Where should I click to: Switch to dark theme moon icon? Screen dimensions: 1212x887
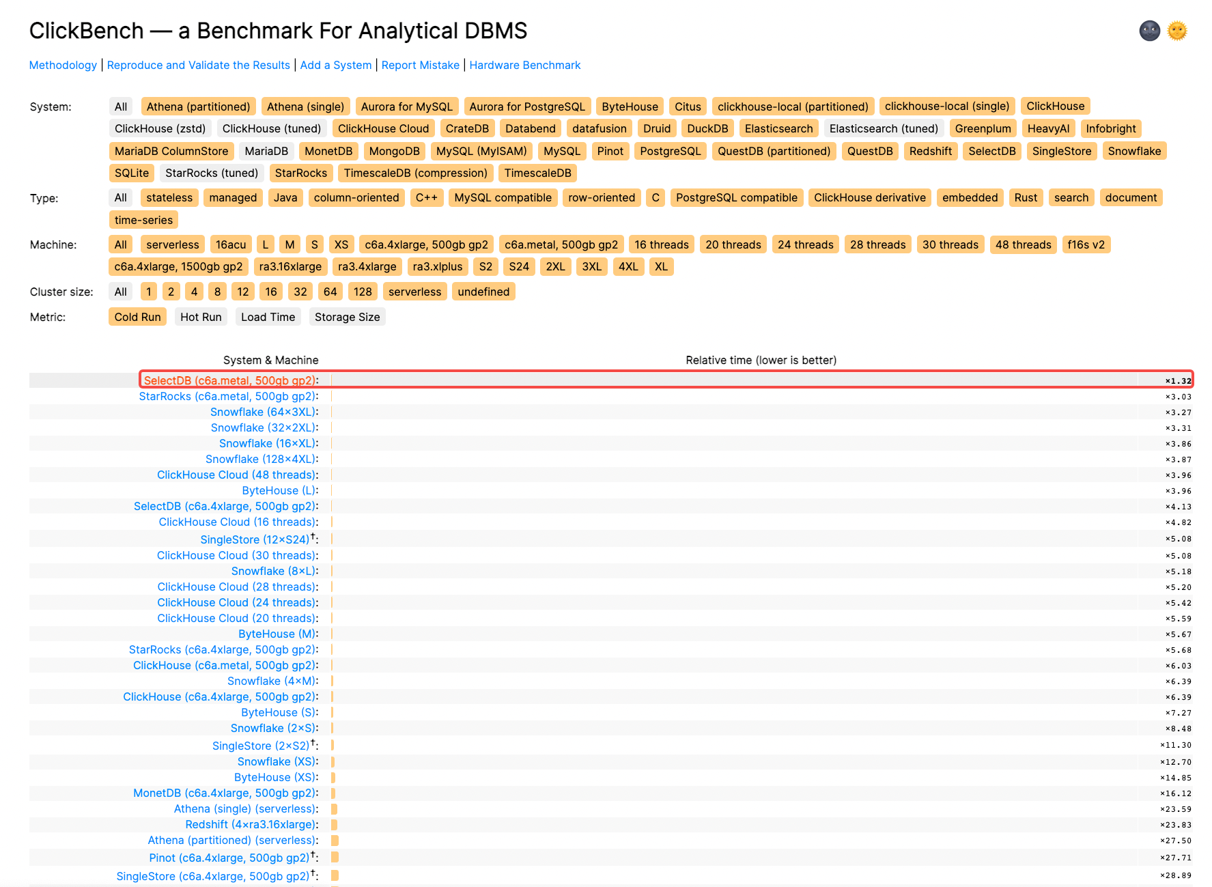click(x=1149, y=31)
